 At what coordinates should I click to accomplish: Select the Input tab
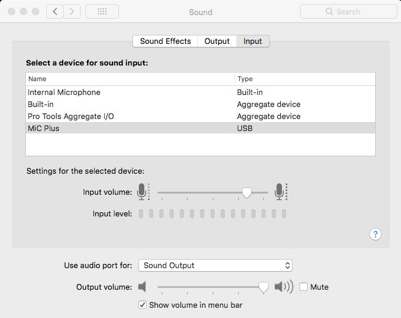tap(253, 41)
